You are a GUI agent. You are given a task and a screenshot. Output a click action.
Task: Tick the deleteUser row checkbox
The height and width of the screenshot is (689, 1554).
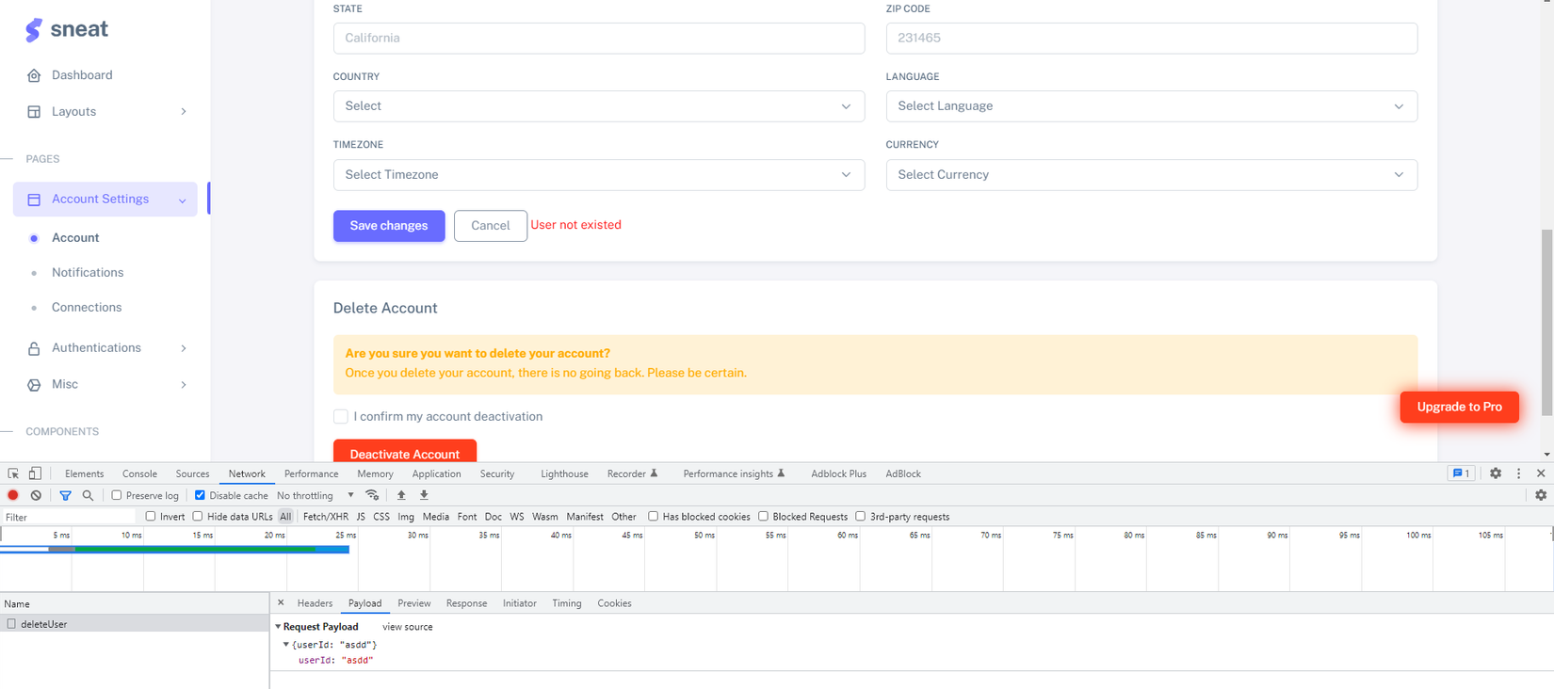[x=11, y=624]
